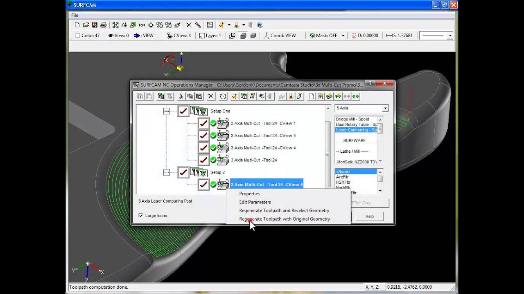The height and width of the screenshot is (294, 524).
Task: Click the Layer: 1 setting
Action: 210,36
